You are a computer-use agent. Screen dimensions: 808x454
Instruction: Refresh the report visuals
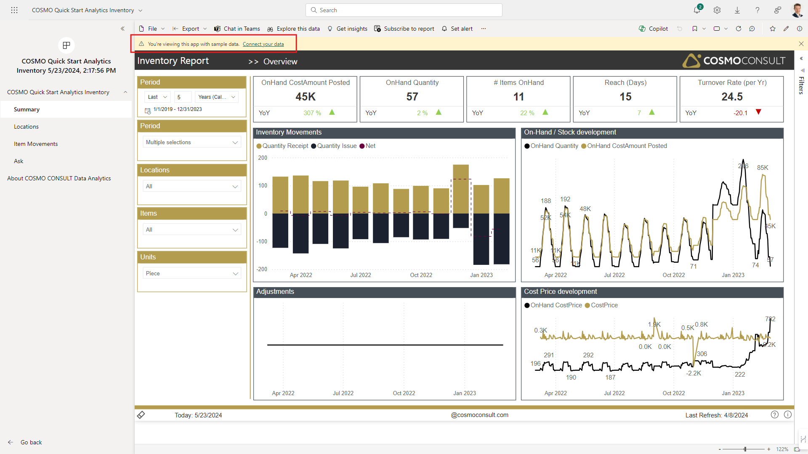pos(739,29)
